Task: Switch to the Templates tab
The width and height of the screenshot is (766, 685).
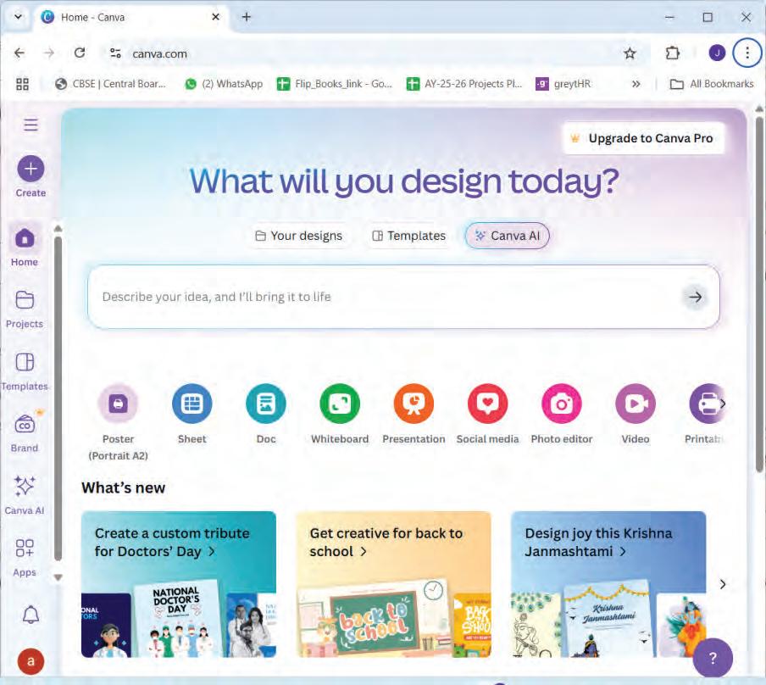Action: click(409, 236)
